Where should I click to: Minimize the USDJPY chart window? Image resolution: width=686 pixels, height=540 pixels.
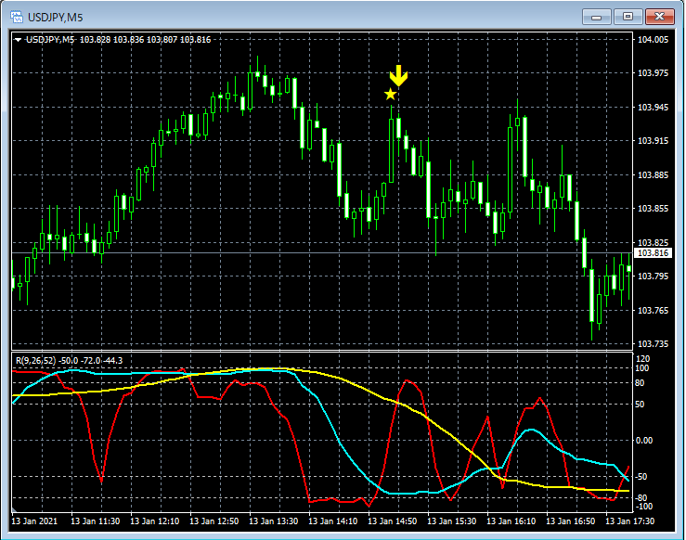pos(596,17)
